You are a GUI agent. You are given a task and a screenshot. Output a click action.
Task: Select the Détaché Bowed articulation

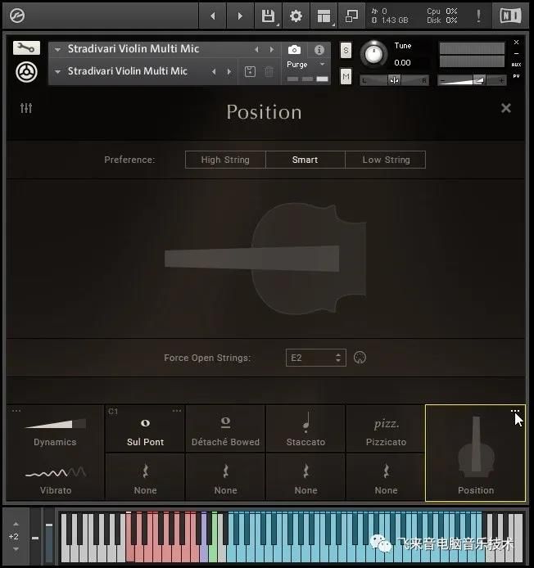click(225, 429)
